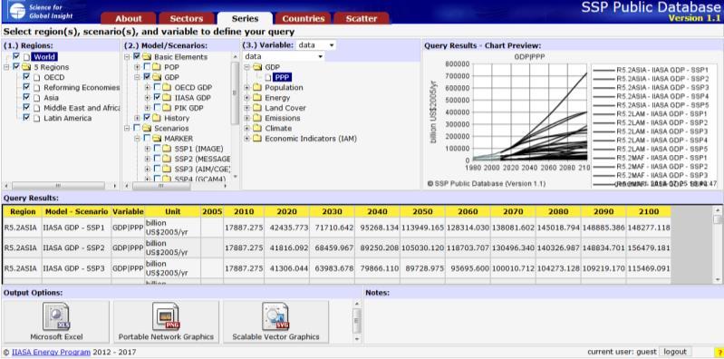Click the Regions panel horizontal scrollbar
Image resolution: width=724 pixels, height=359 pixels.
60,185
